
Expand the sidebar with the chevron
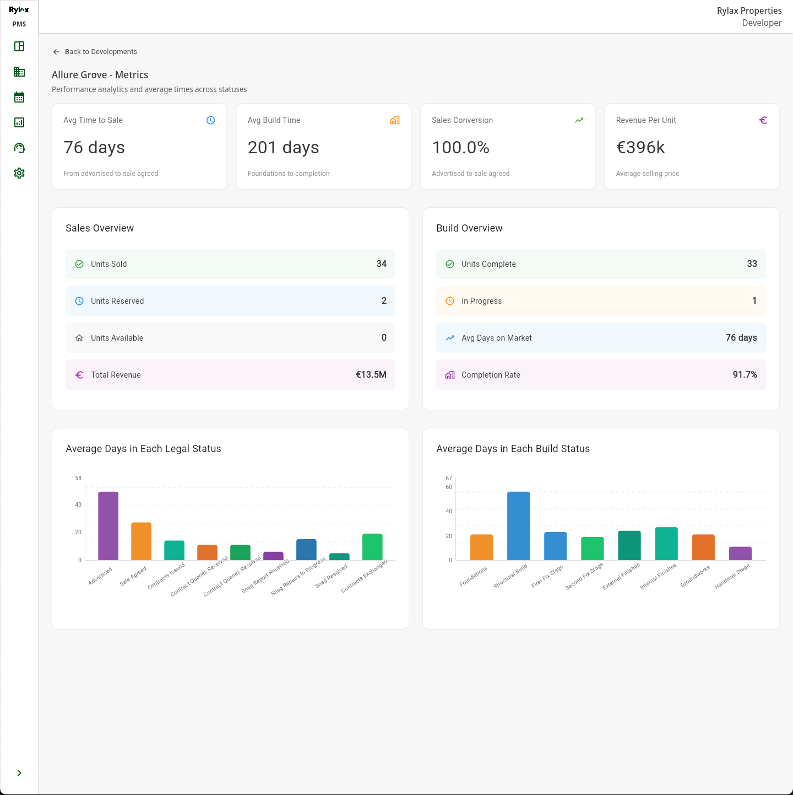click(19, 773)
